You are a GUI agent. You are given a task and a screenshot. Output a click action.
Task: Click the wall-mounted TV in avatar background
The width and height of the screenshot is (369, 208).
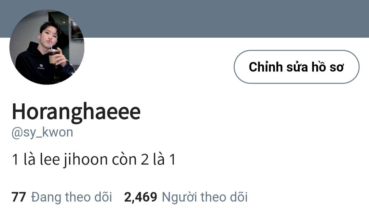[77, 30]
